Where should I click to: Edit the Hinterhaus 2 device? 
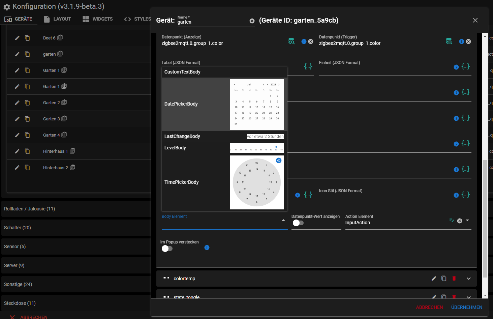click(x=17, y=168)
